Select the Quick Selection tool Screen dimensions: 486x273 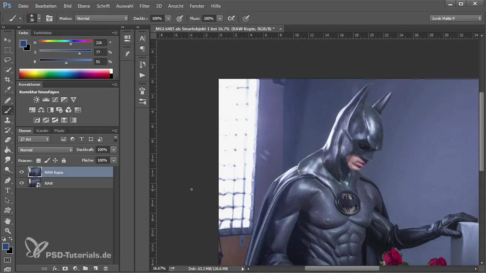[x=8, y=70]
